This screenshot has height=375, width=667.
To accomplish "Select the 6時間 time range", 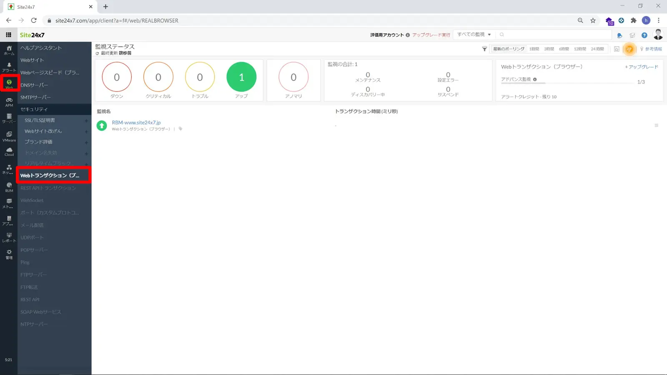I will [564, 49].
